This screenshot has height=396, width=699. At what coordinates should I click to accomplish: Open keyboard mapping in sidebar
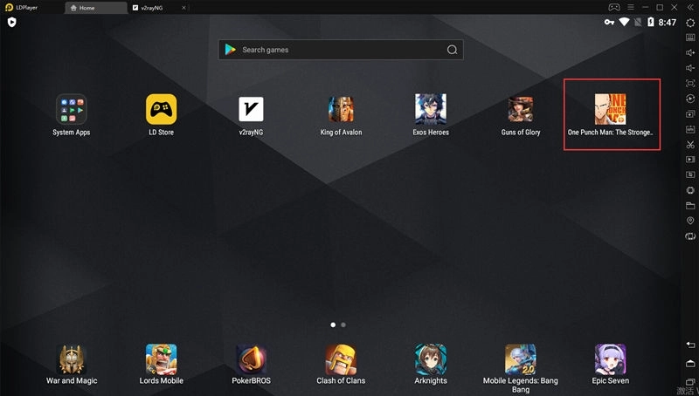click(690, 38)
